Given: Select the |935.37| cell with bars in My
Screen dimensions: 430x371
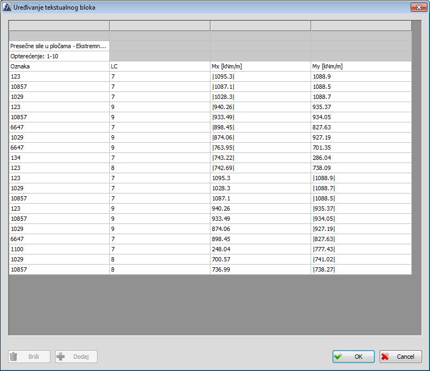Looking at the screenshot, I should click(361, 208).
